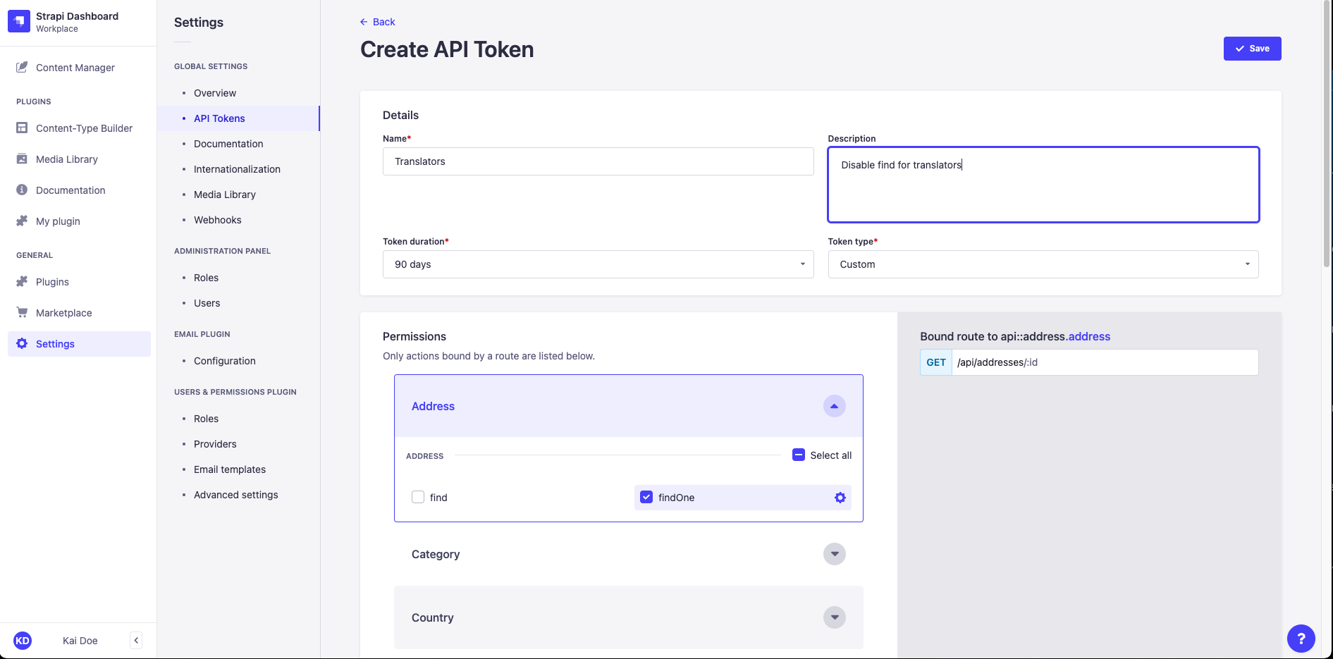Open the Internationalization settings entry
The width and height of the screenshot is (1333, 659).
(236, 168)
